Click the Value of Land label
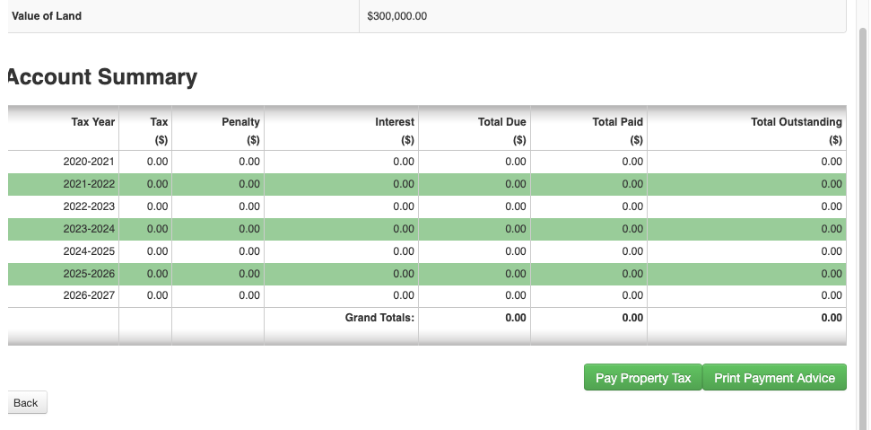Viewport: 871px width, 430px height. [46, 16]
